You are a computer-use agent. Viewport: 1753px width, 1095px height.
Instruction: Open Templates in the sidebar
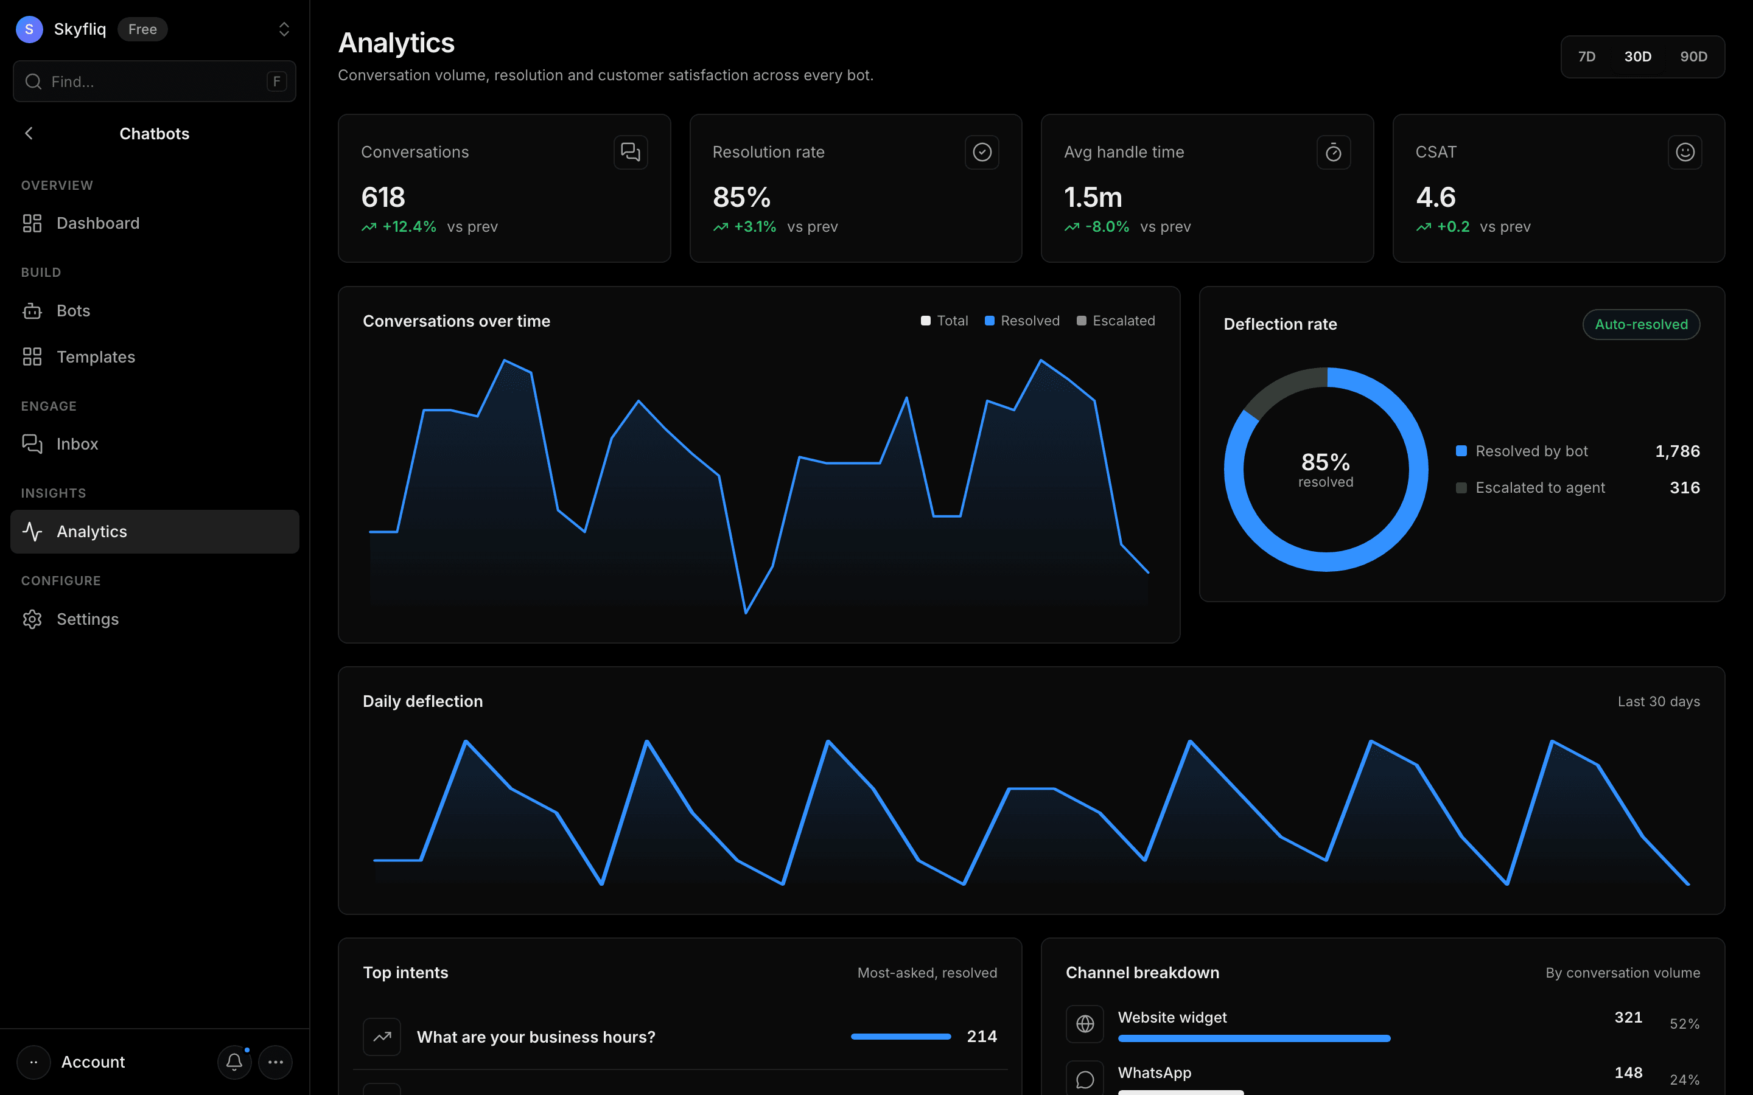[x=154, y=357]
